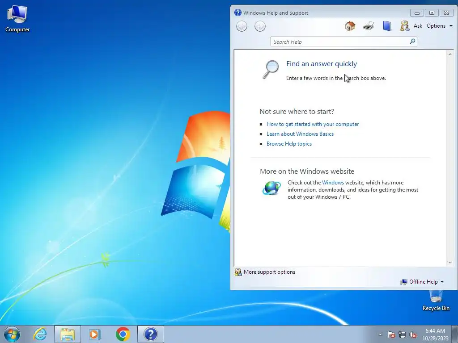This screenshot has height=343, width=458.
Task: Click the network icon in system tray
Action: [402, 335]
